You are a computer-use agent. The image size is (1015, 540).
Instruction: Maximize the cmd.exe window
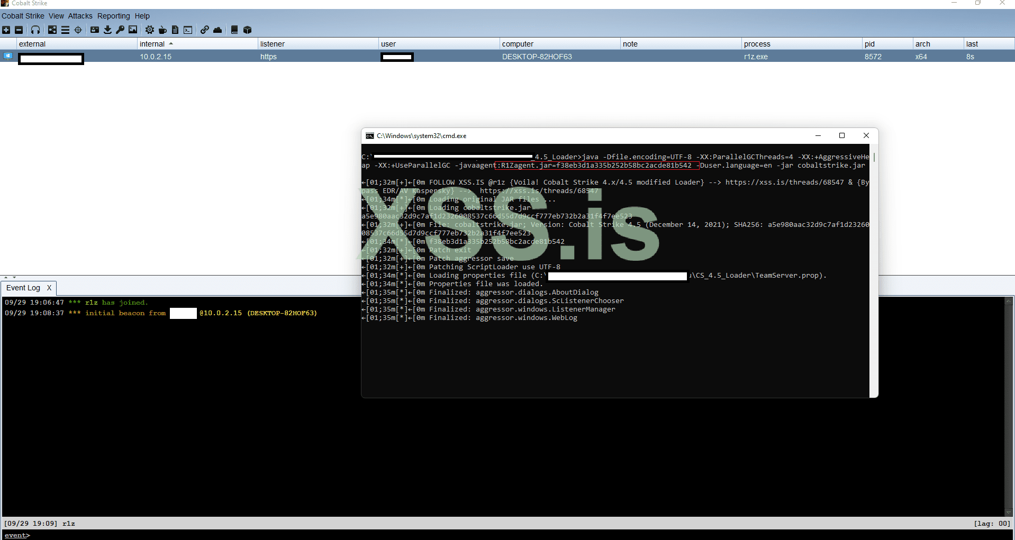click(x=842, y=136)
